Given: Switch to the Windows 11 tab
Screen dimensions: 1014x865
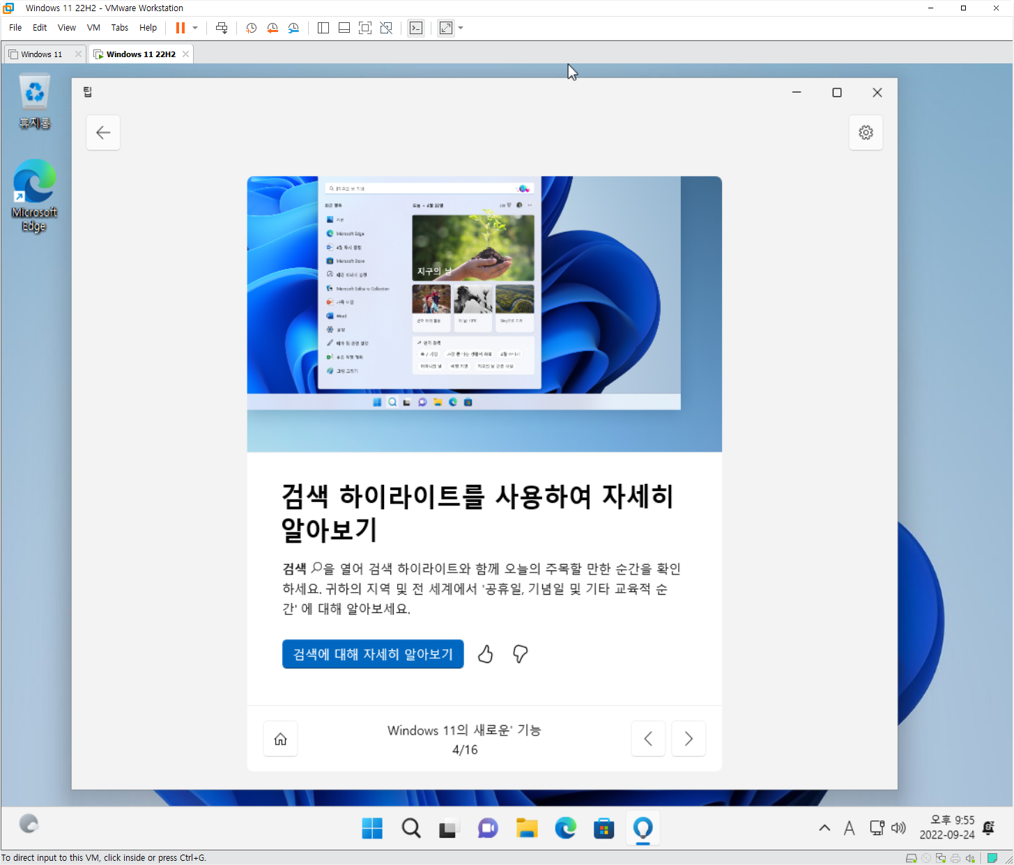Looking at the screenshot, I should (x=40, y=54).
